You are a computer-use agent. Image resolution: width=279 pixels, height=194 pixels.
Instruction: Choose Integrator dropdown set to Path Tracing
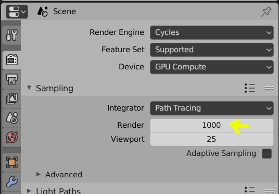coord(212,108)
